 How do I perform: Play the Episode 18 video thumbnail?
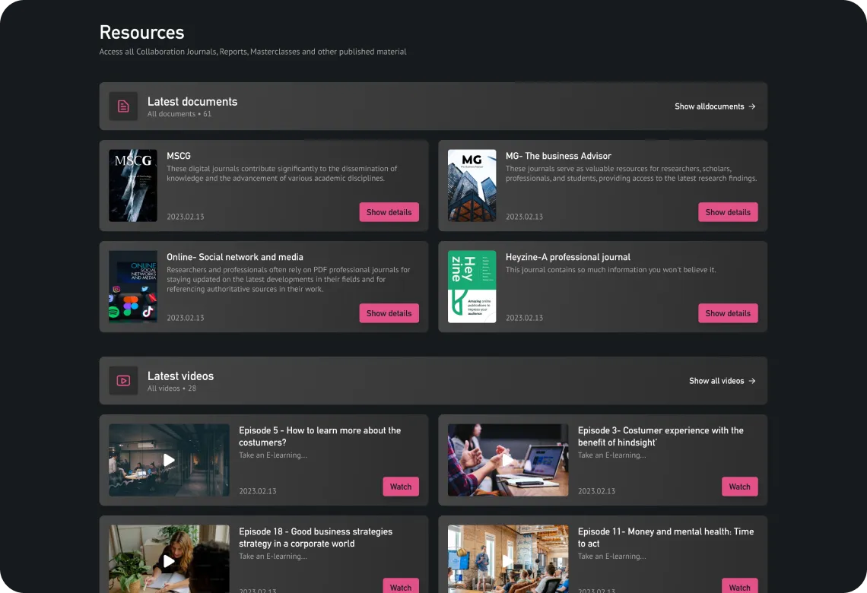tap(169, 560)
